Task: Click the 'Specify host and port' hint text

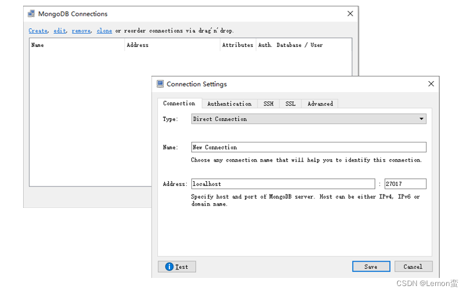Action: pos(305,200)
